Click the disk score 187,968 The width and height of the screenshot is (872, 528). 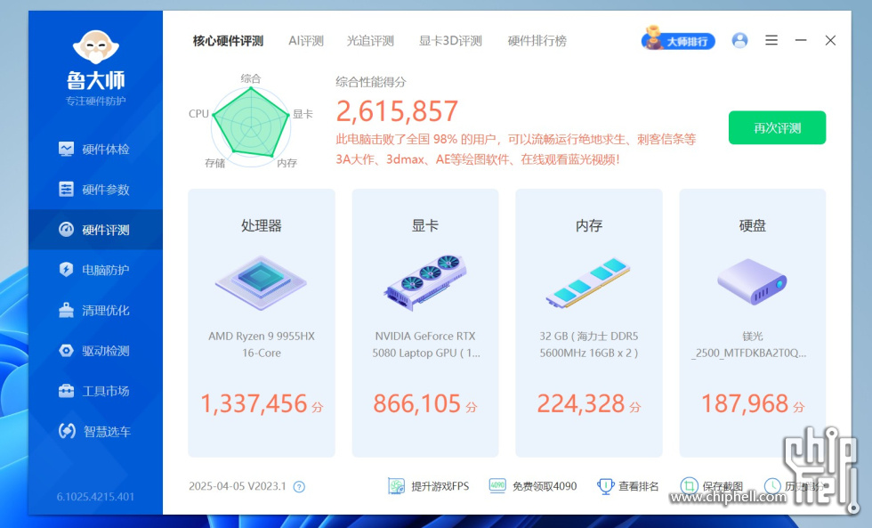[x=745, y=403]
